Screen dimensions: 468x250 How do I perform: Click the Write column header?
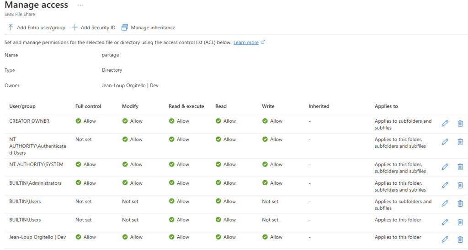coord(268,106)
